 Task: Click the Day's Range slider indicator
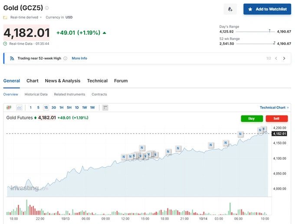(270, 31)
